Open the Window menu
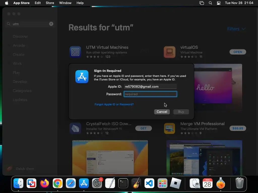Image resolution: width=258 pixels, height=193 pixels. (x=65, y=3)
